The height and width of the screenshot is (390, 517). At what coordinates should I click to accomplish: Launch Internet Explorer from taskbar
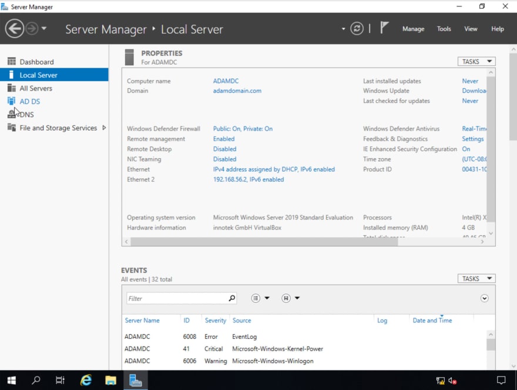point(86,381)
